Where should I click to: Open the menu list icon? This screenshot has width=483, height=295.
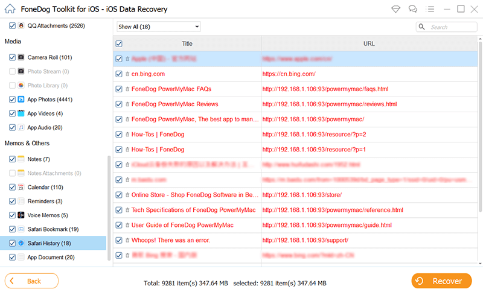coord(430,9)
